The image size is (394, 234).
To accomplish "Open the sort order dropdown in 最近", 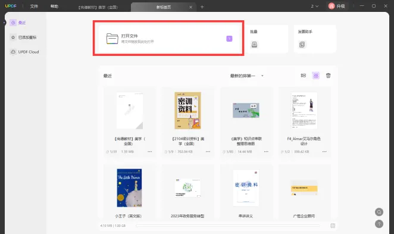I will tap(246, 76).
